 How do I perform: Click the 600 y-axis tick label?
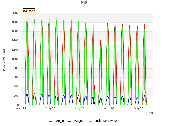[16, 77]
